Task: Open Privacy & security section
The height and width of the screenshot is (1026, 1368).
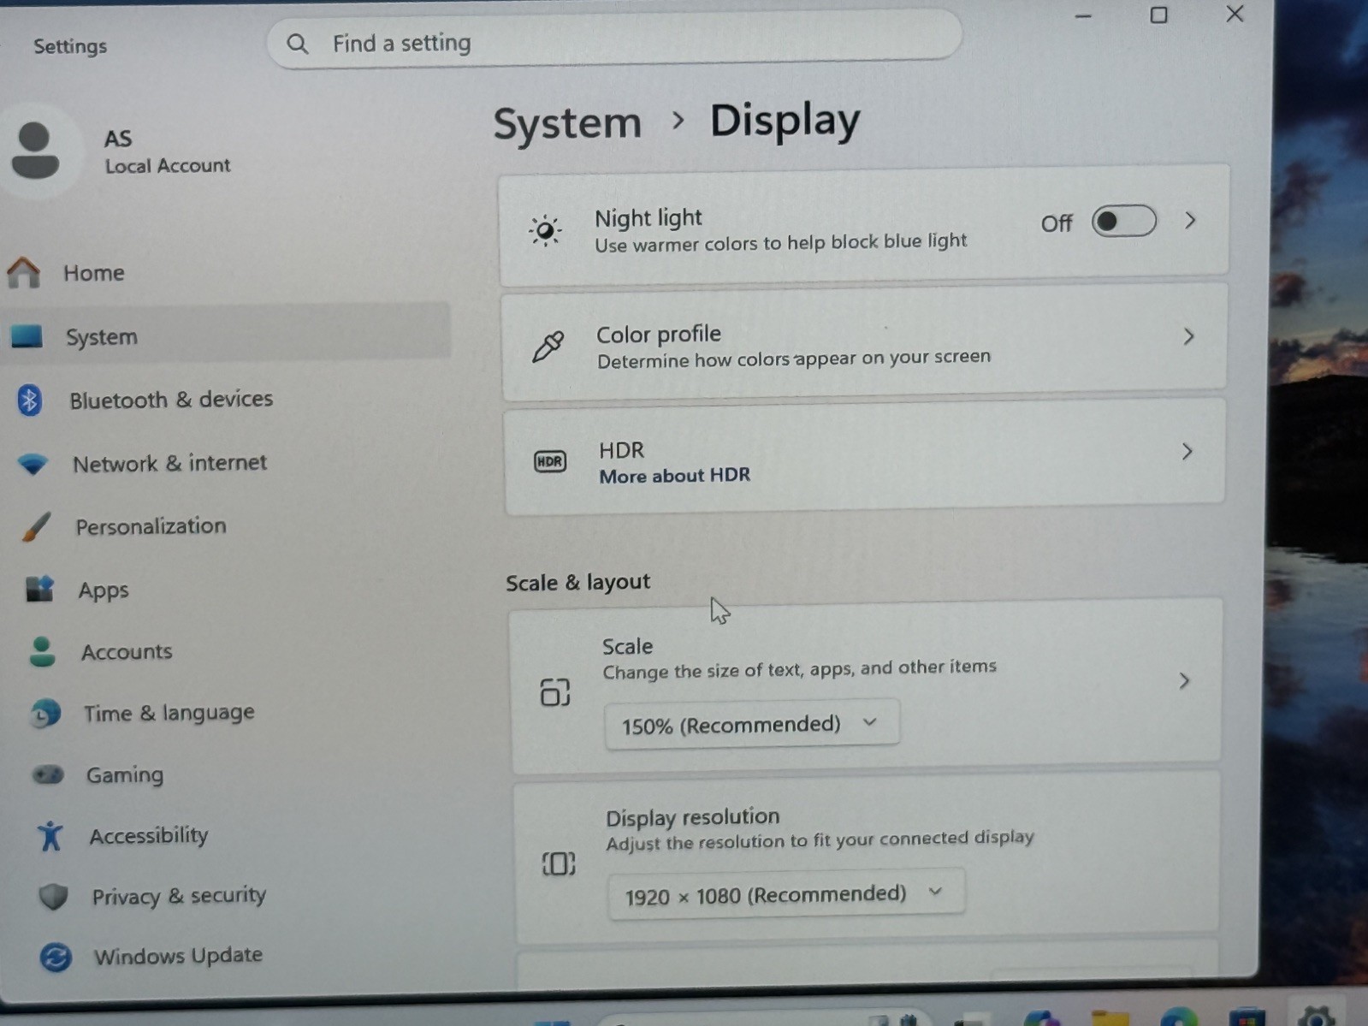Action: coord(179,896)
